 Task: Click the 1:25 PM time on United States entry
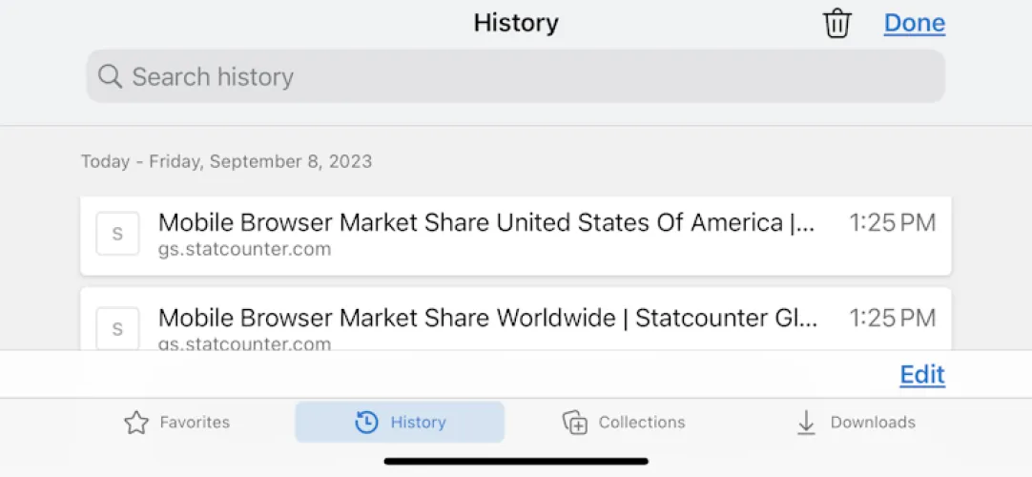[893, 223]
